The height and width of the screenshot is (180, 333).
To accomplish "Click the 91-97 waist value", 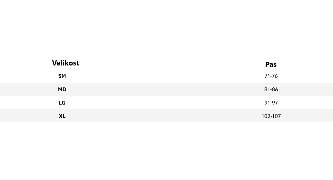I will coord(271,103).
